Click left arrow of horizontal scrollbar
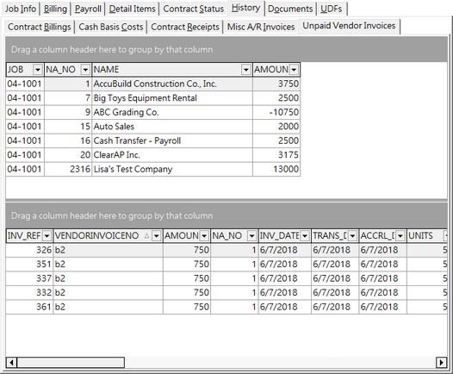 (11, 362)
